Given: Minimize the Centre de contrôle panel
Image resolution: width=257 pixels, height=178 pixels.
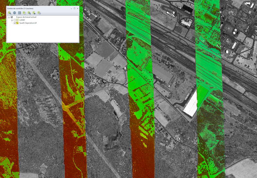Looking at the screenshot, I should click(x=71, y=9).
